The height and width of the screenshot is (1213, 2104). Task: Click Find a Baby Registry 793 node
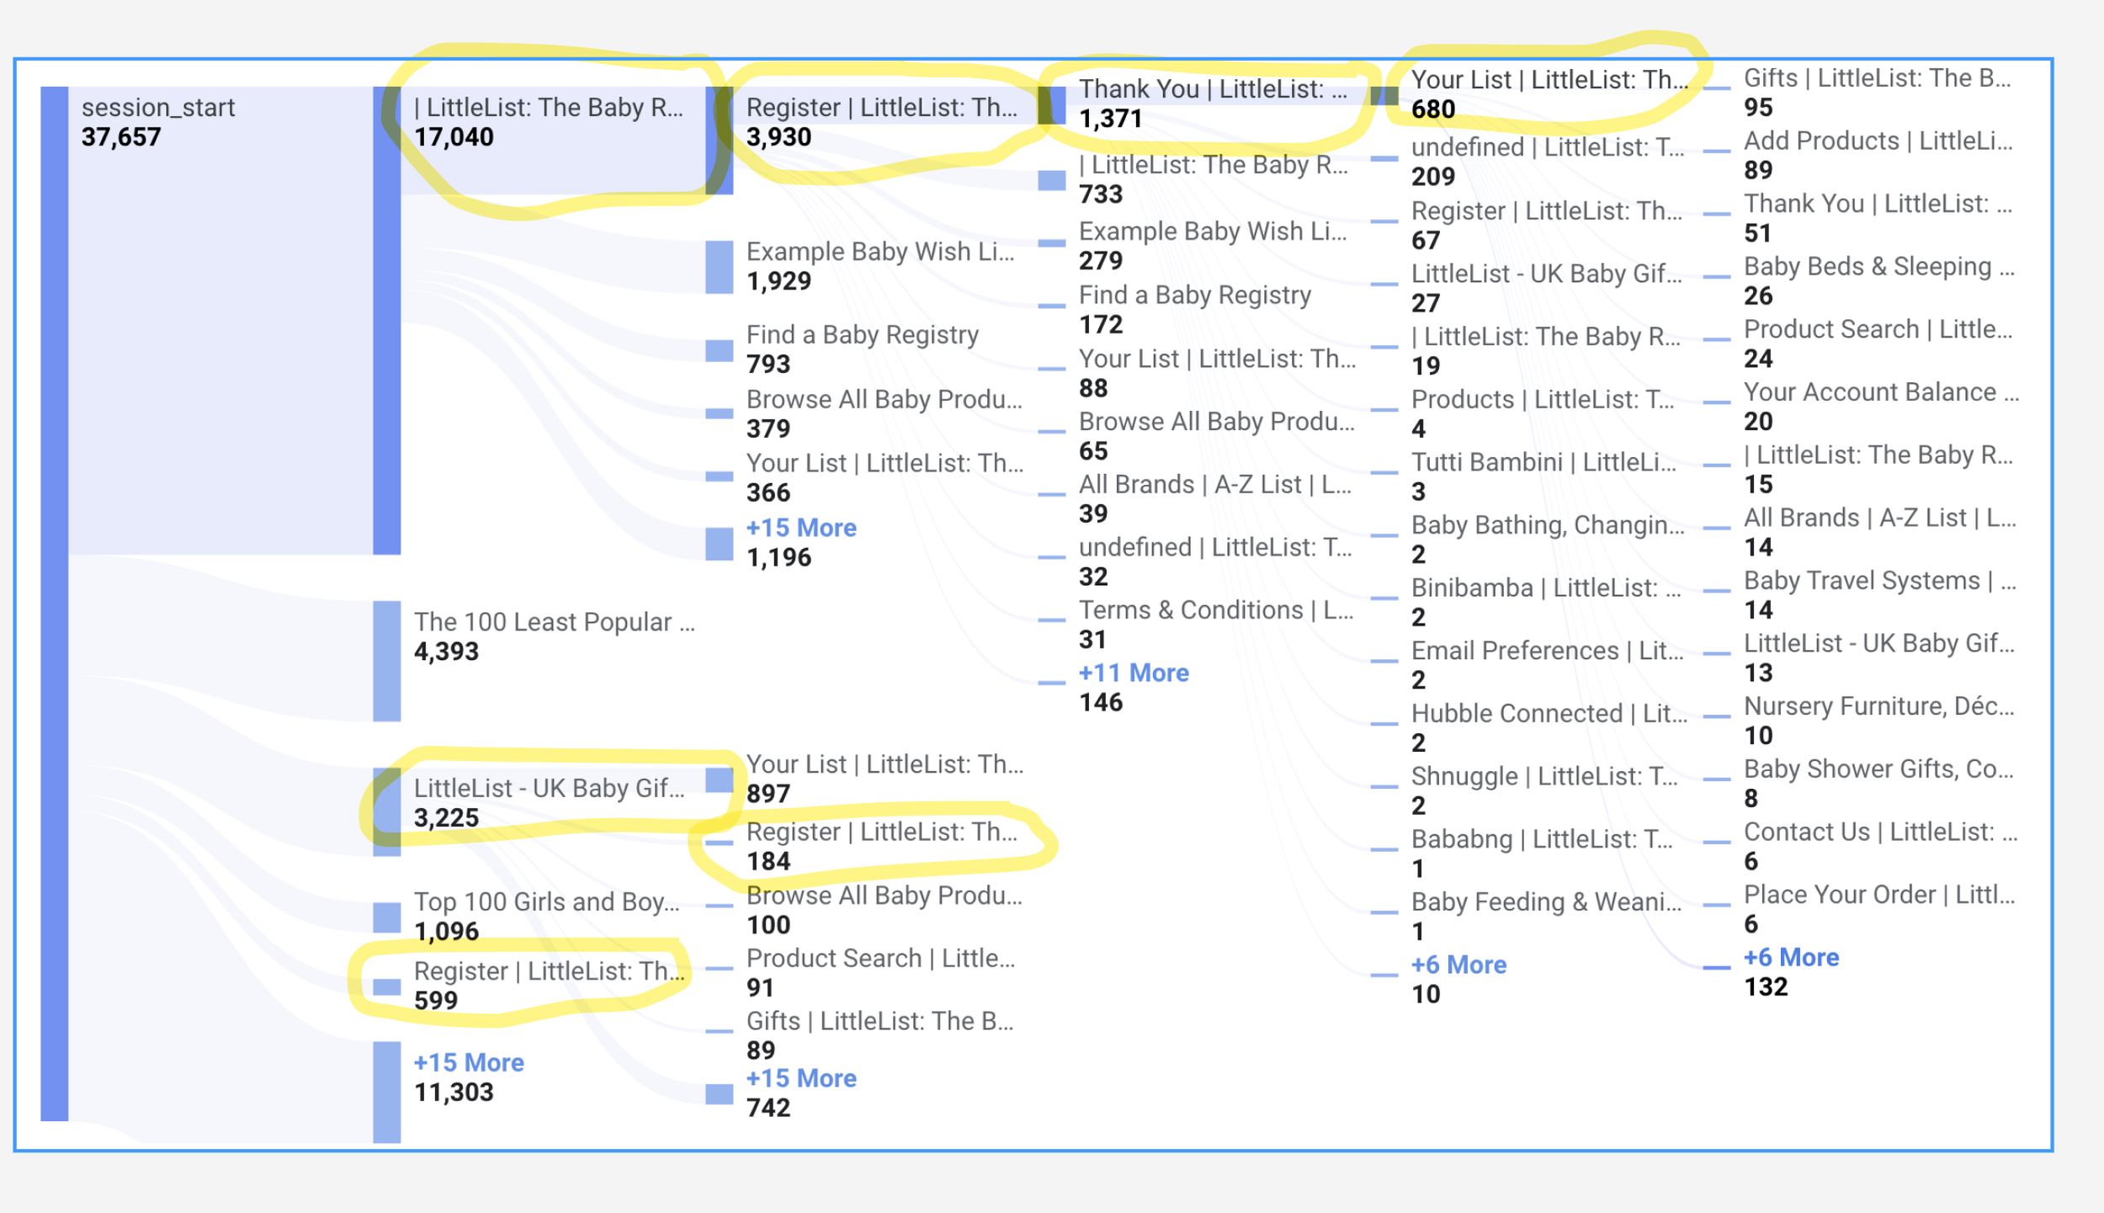(x=862, y=335)
